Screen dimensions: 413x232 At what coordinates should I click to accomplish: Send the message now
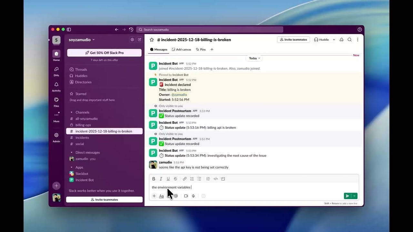tap(348, 196)
